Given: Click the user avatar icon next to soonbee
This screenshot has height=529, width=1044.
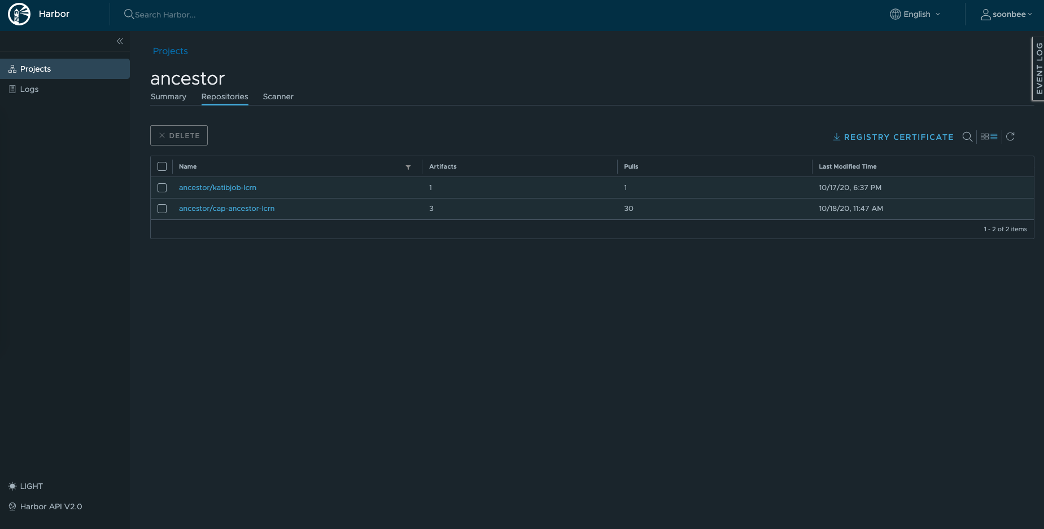Looking at the screenshot, I should (x=986, y=15).
